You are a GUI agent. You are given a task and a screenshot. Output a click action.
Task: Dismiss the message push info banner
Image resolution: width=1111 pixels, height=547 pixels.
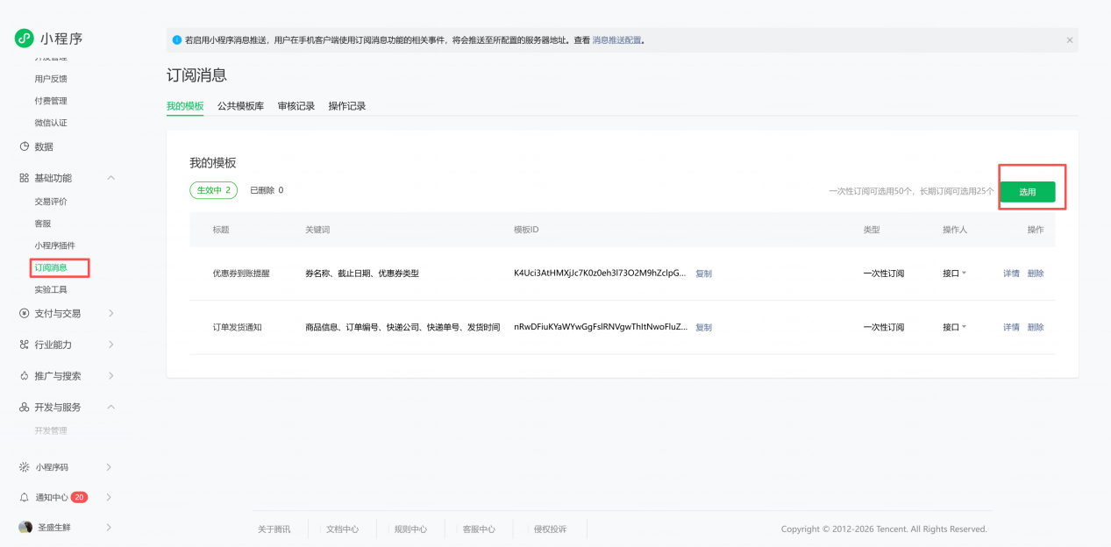tap(1069, 40)
